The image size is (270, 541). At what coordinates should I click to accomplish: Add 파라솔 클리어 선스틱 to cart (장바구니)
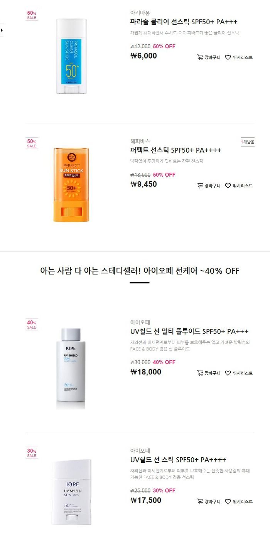(209, 57)
